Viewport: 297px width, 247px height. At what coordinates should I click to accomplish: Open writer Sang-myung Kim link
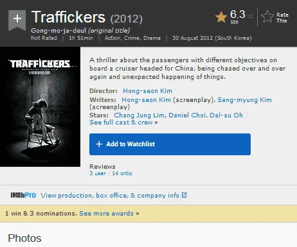point(244,100)
